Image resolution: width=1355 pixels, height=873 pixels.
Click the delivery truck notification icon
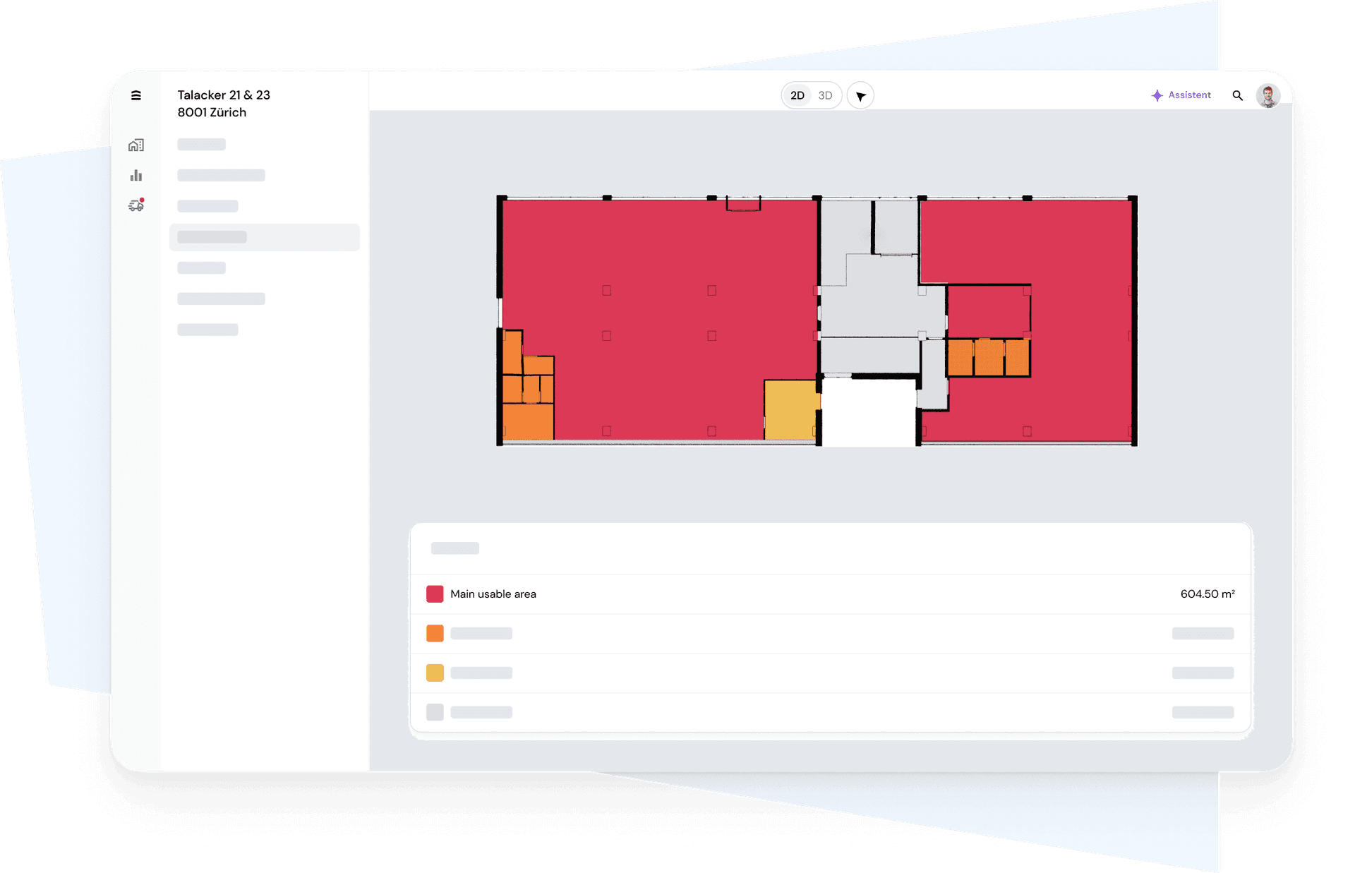click(136, 205)
